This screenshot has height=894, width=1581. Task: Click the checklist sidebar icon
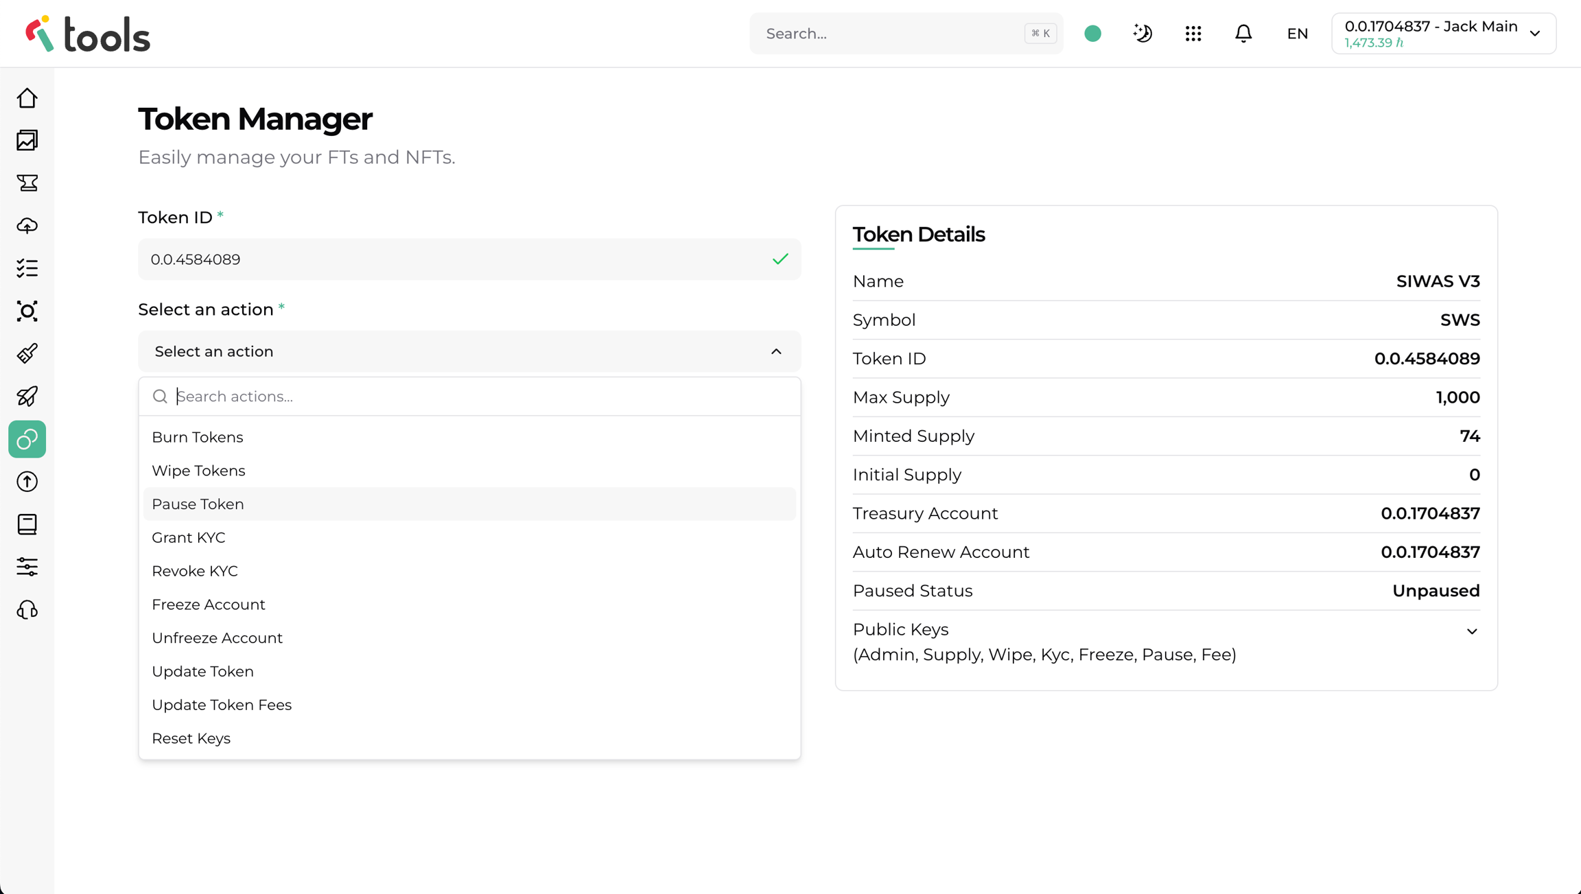pyautogui.click(x=27, y=268)
